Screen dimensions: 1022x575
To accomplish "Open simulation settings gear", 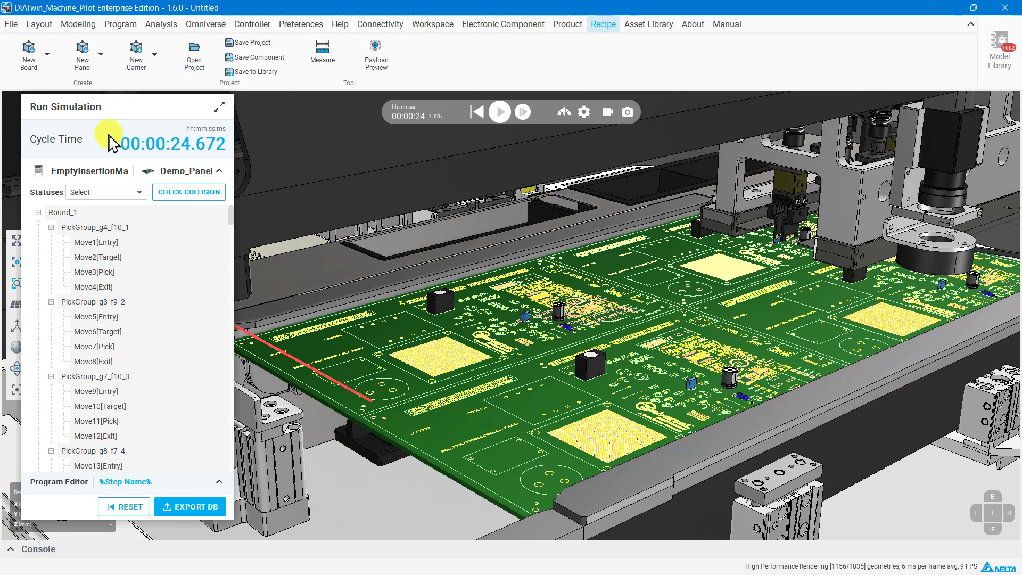I will coord(584,112).
